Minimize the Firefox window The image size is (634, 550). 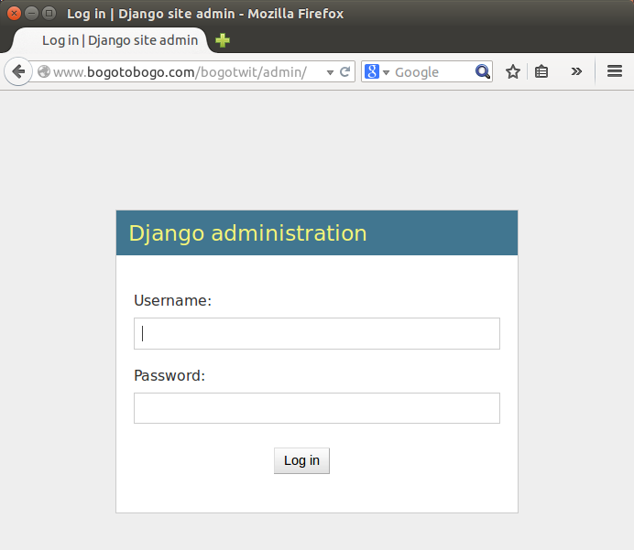coord(31,14)
